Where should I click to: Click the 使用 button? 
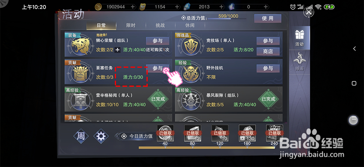point(268,19)
